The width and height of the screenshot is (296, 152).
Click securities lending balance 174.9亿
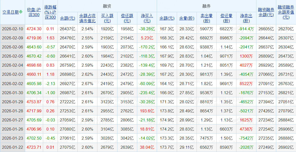pyautogui.click(x=167, y=120)
